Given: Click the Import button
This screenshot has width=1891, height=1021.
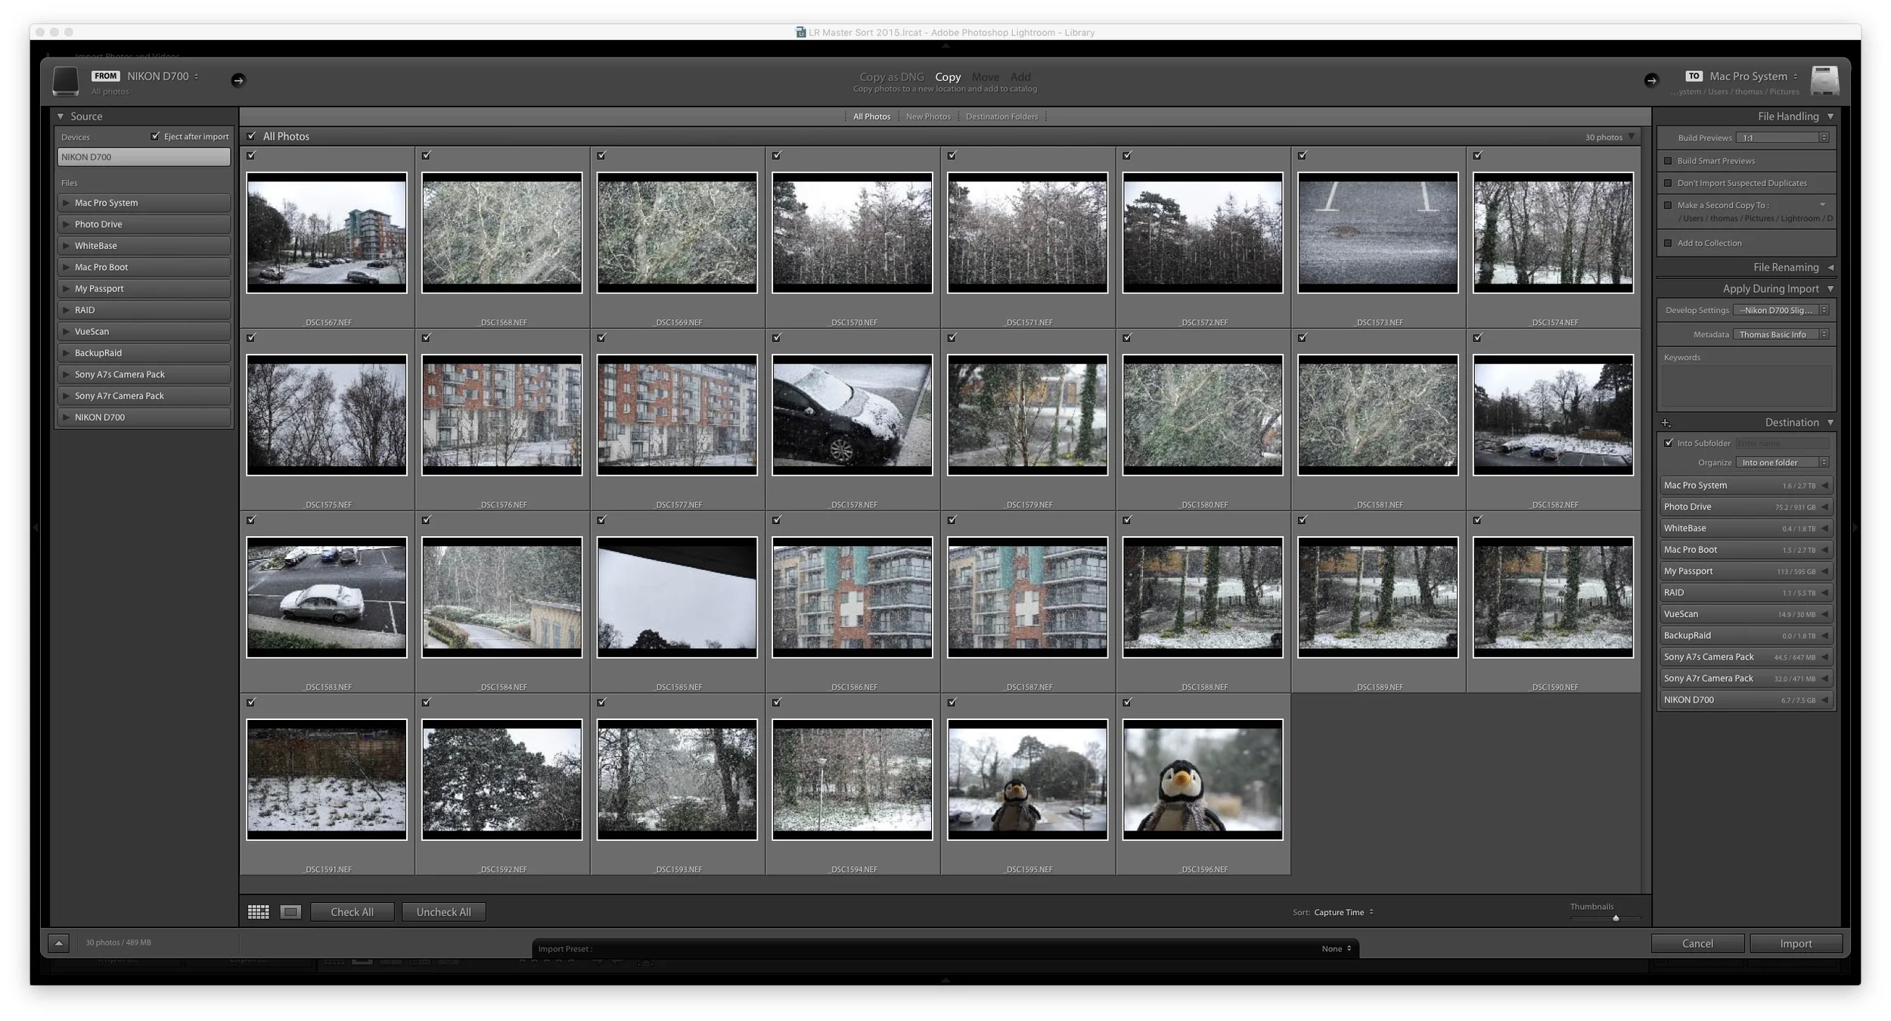Looking at the screenshot, I should [1796, 943].
